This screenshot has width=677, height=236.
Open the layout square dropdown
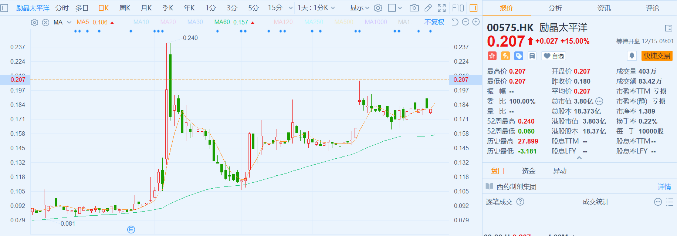(395, 8)
